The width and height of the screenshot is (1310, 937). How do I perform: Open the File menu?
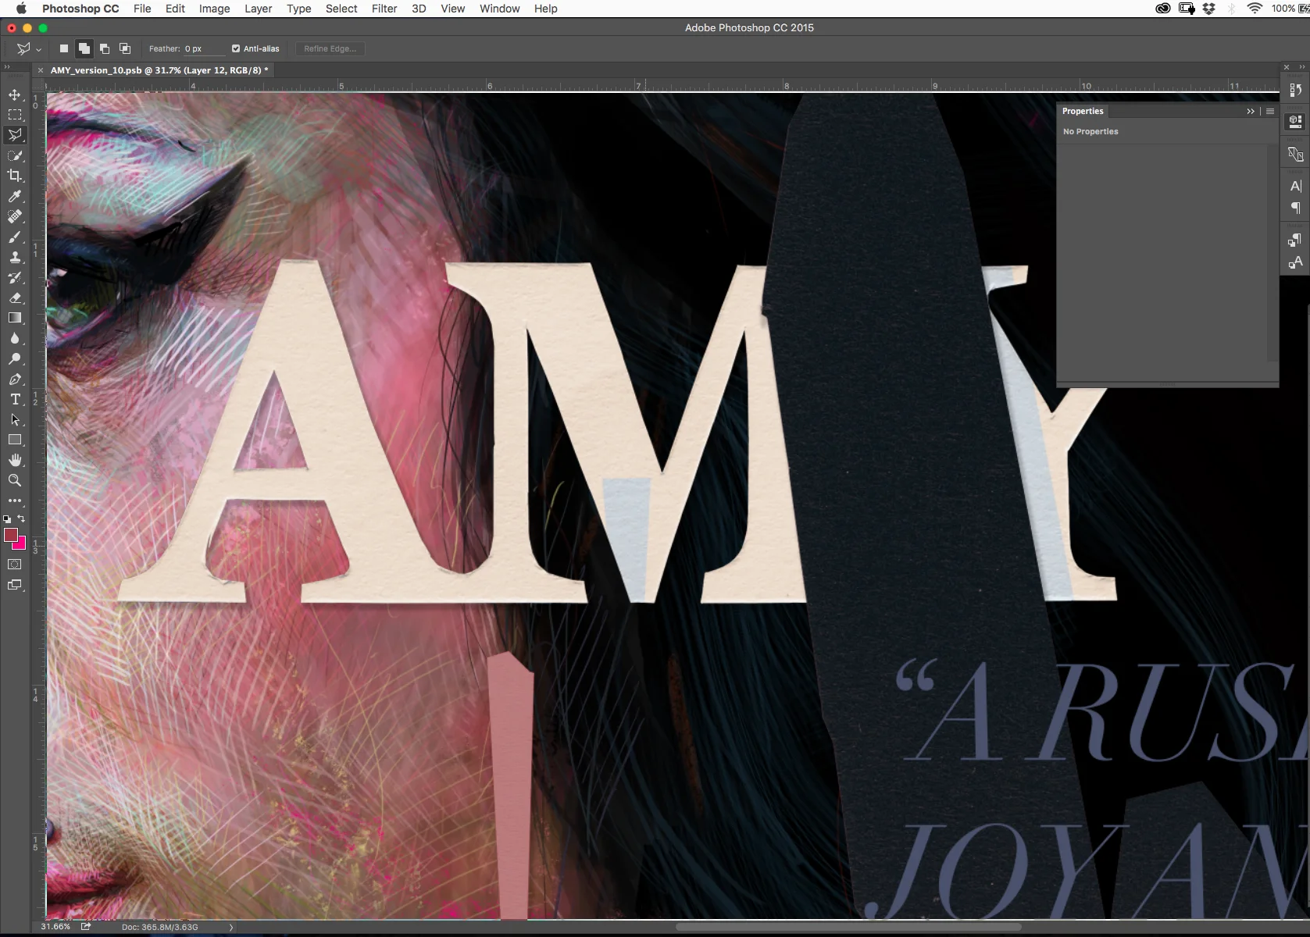(142, 9)
